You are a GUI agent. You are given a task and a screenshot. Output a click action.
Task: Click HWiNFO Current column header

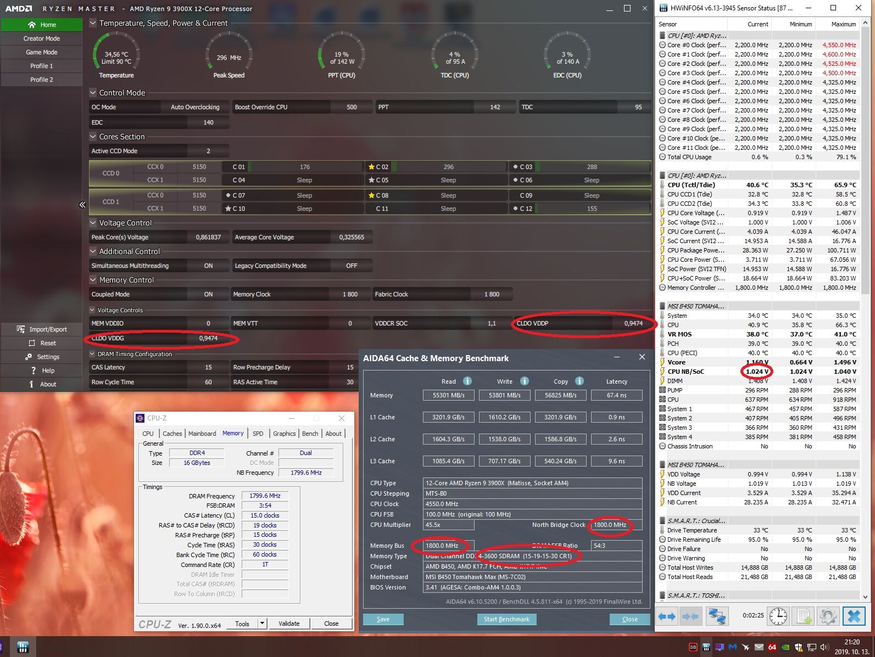tap(750, 24)
